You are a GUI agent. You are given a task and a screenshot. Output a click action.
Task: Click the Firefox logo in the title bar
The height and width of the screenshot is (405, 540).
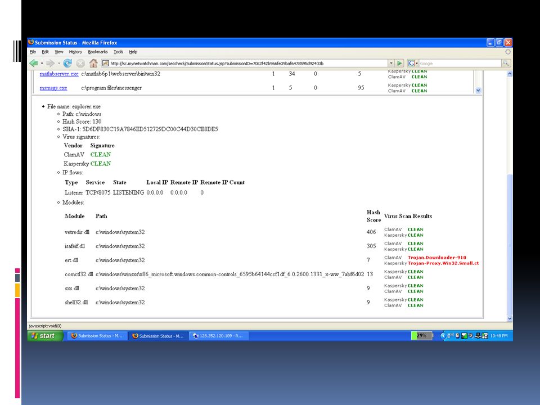coord(31,42)
